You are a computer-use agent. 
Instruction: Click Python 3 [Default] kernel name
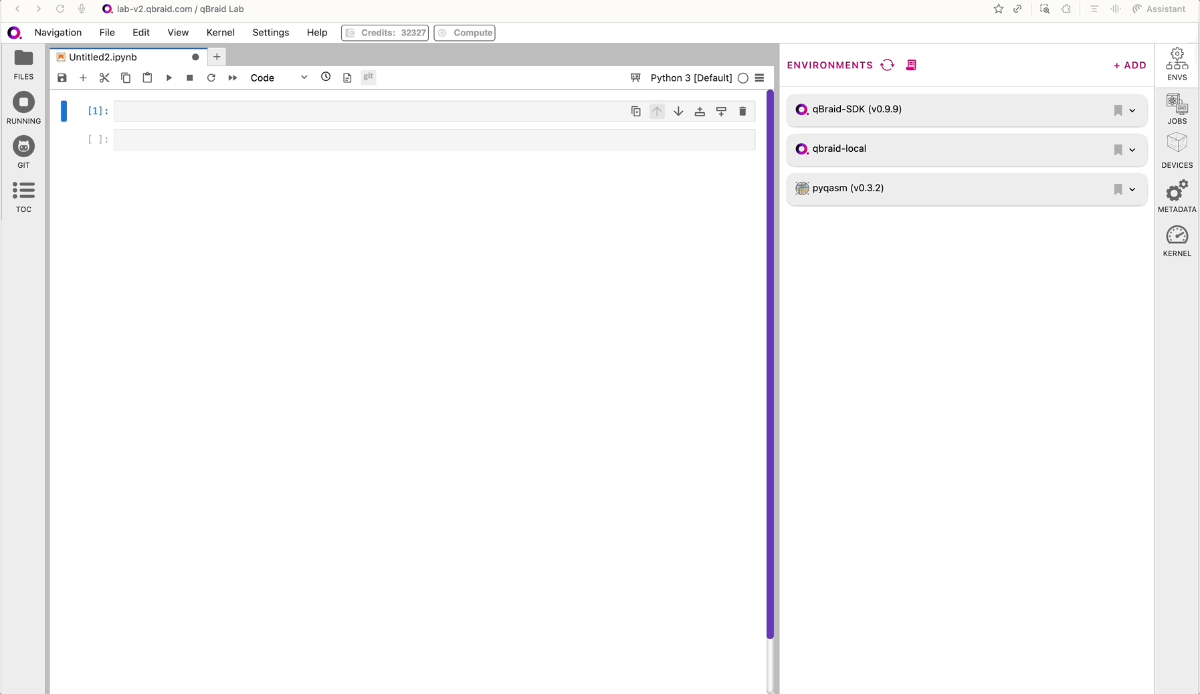[x=691, y=78]
